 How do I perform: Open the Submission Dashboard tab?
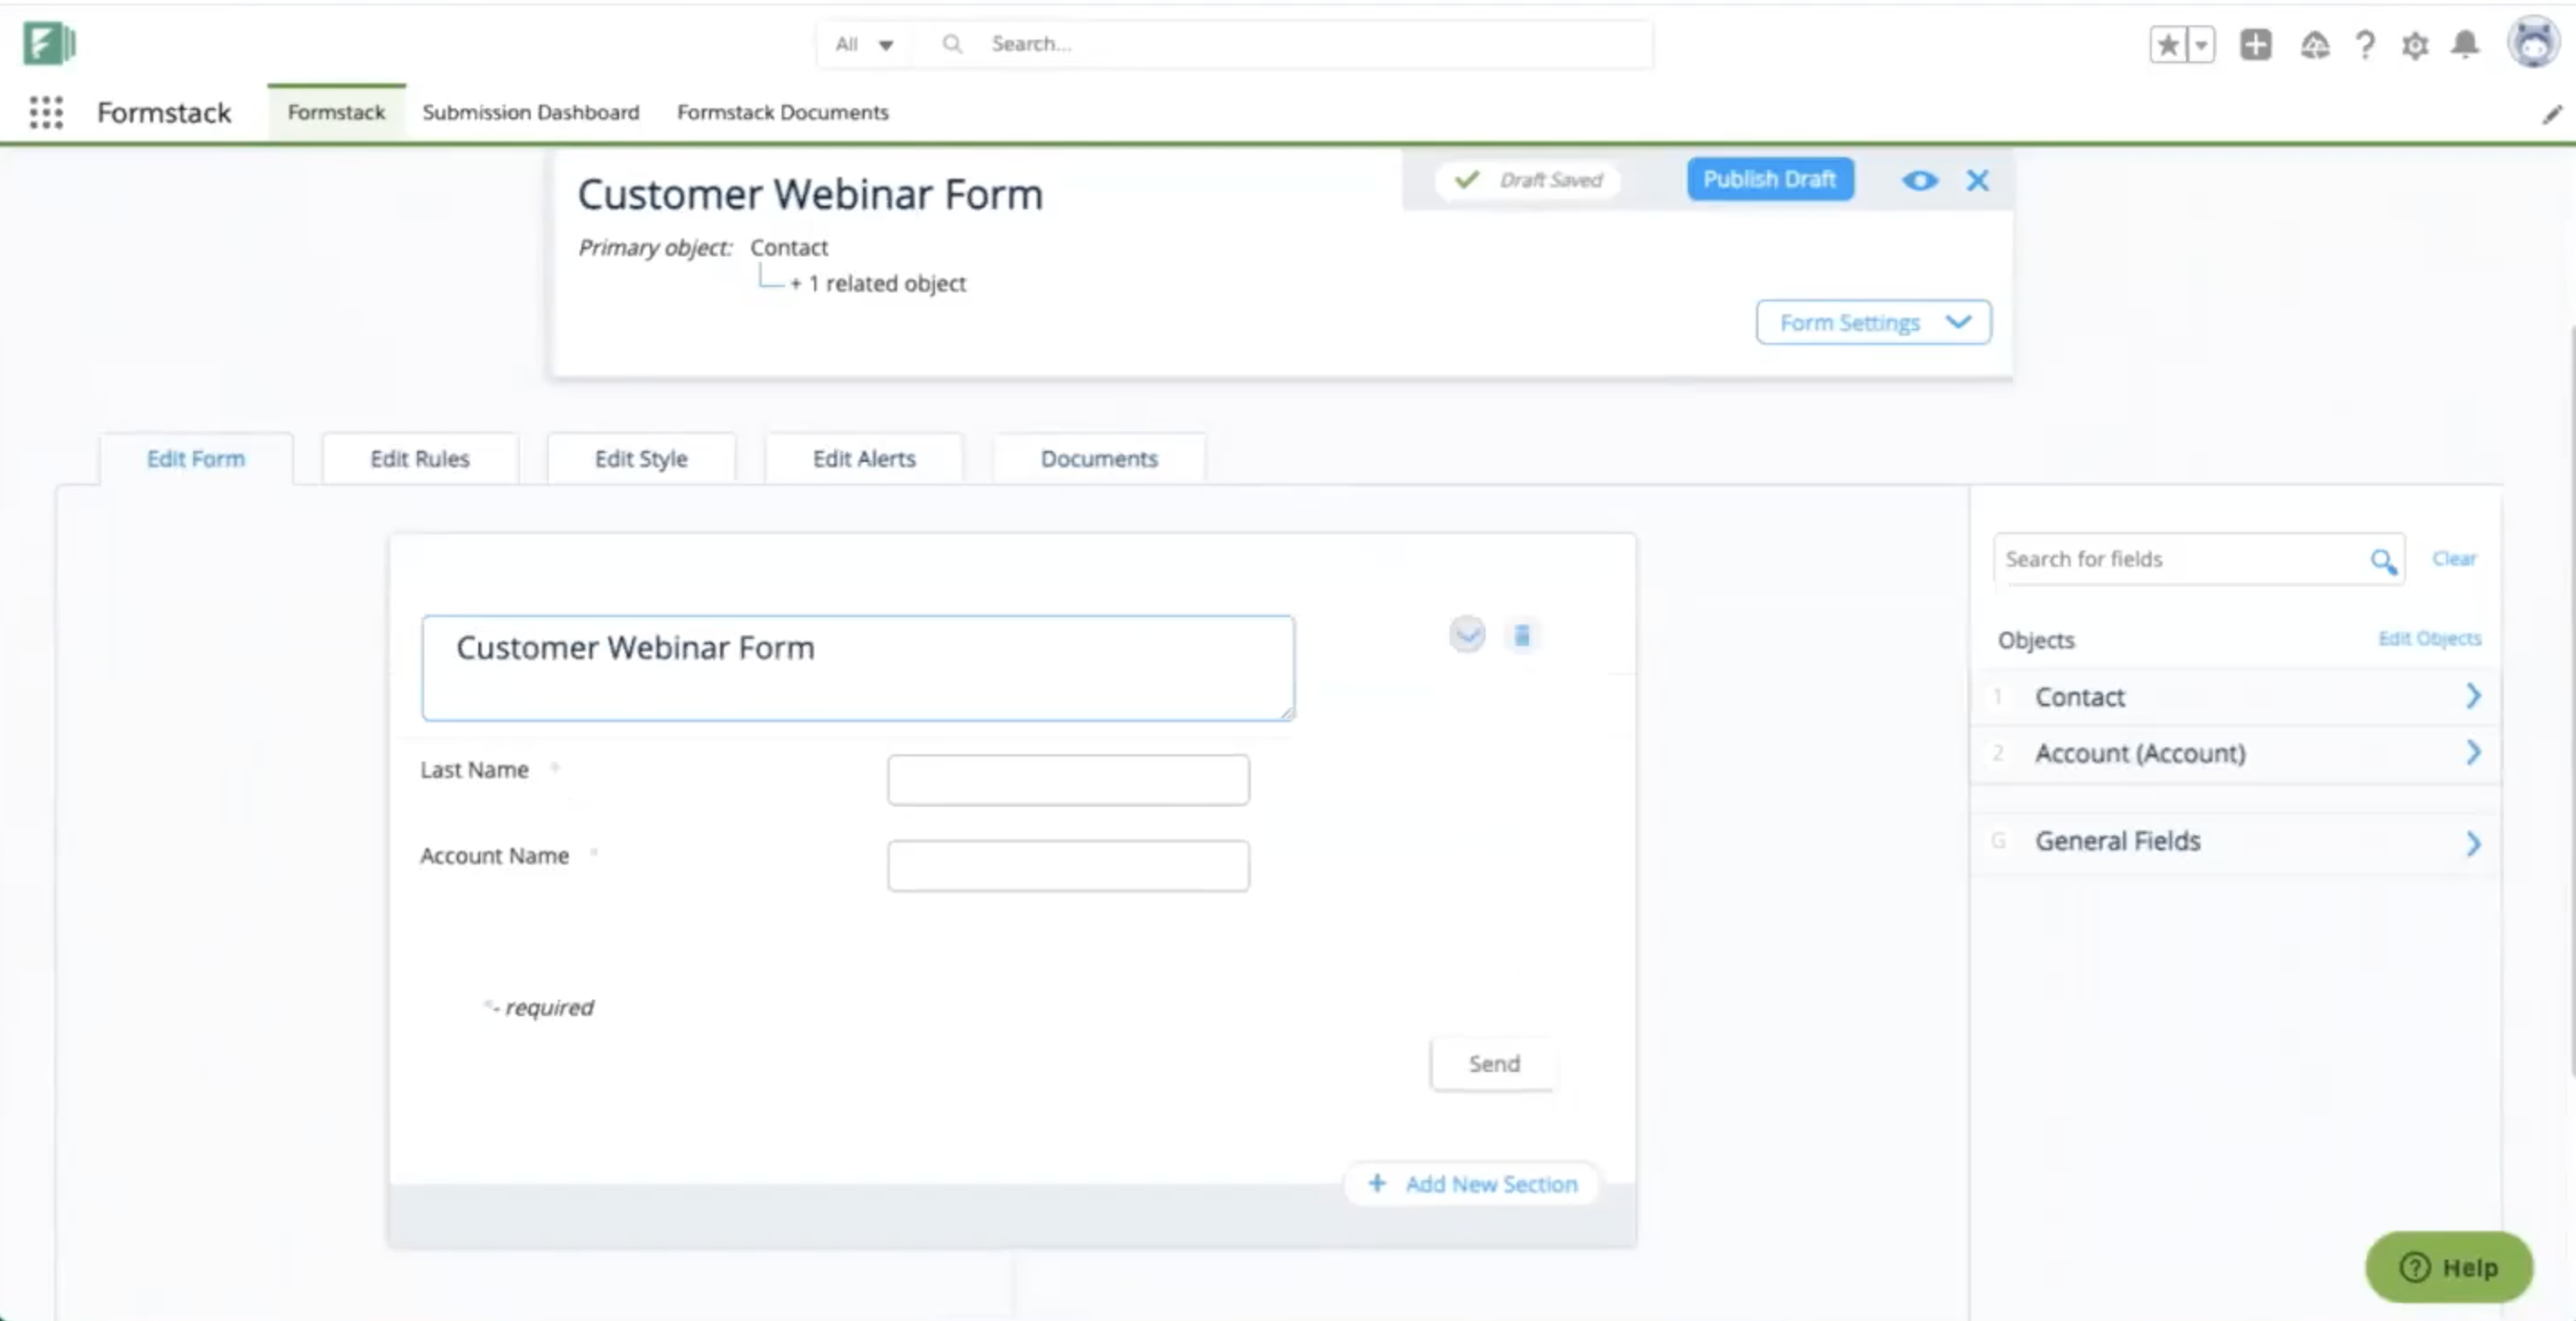coord(530,112)
